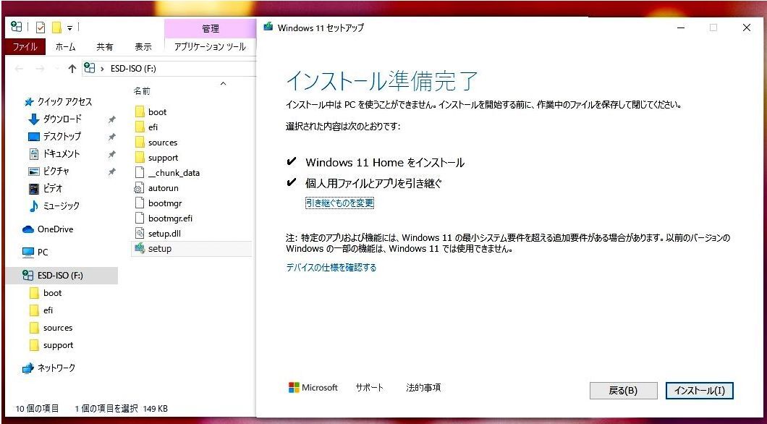The height and width of the screenshot is (424, 767).
Task: Open boot subfolder in navigation tree
Action: click(46, 293)
